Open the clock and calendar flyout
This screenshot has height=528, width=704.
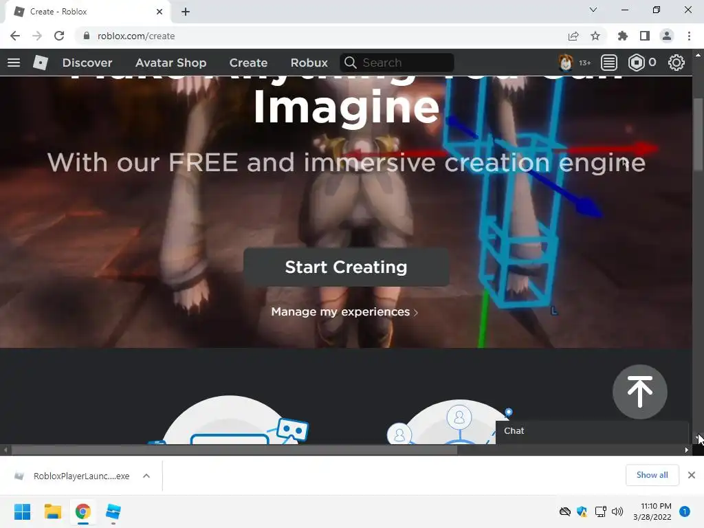pyautogui.click(x=652, y=511)
